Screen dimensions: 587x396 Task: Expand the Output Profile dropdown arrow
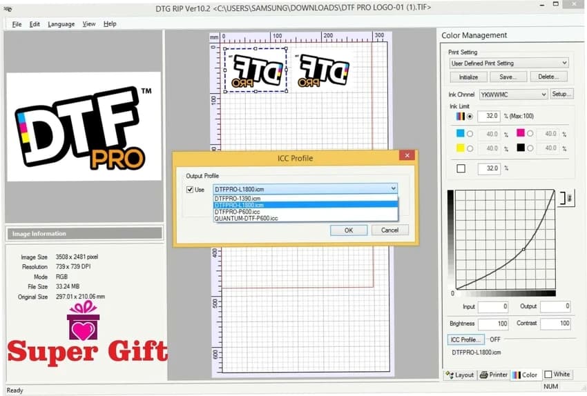click(x=393, y=188)
